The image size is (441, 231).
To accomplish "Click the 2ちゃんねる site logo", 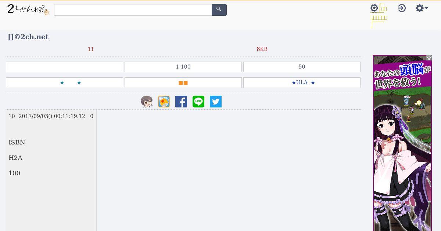I will tap(28, 9).
